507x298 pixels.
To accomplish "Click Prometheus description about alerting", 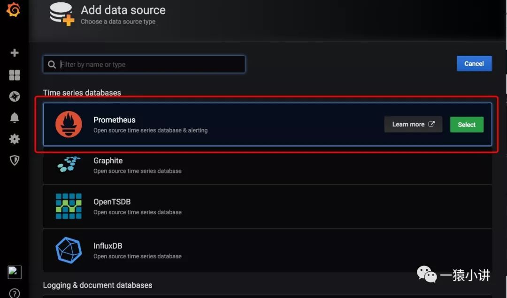I will click(x=150, y=130).
